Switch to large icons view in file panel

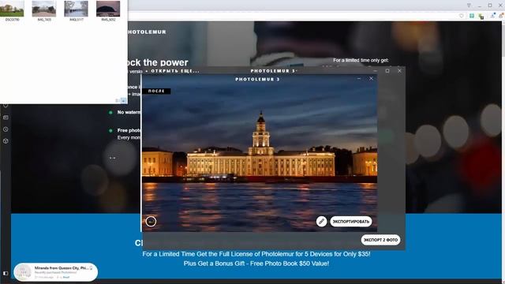tap(124, 101)
